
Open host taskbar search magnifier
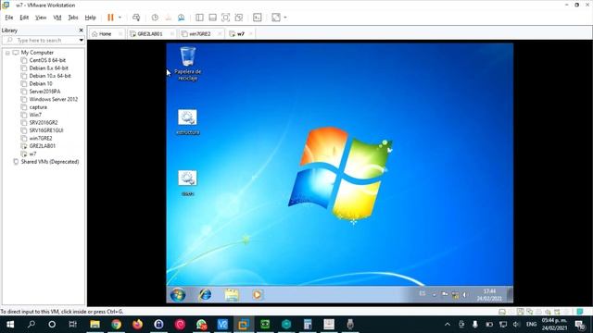pos(32,325)
